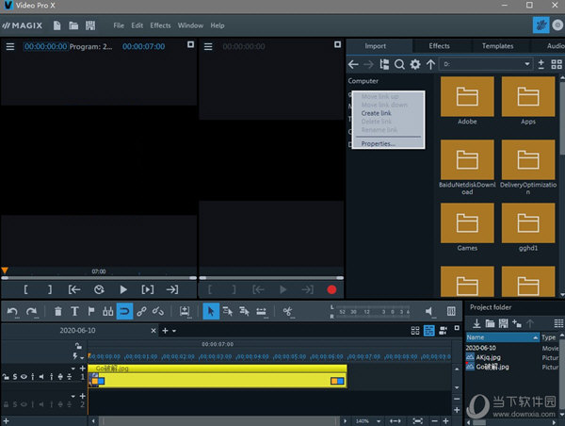Switch to the Templates tab
565x426 pixels.
tap(497, 46)
